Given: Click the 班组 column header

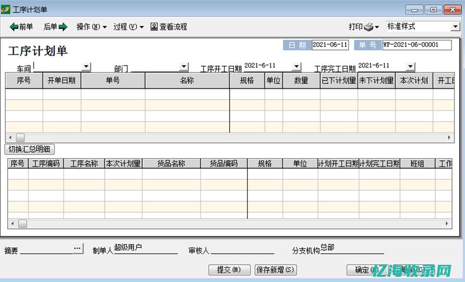Looking at the screenshot, I should (418, 163).
